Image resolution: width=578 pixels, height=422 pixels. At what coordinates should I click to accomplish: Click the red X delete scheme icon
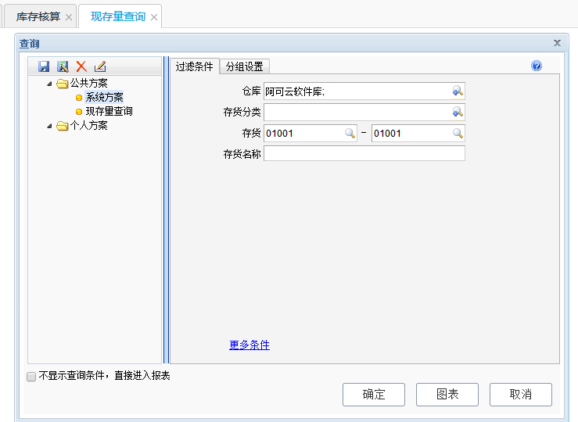point(81,67)
